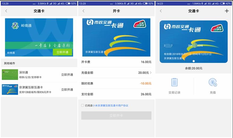The width and height of the screenshot is (233, 138).
Task: Tap 其他城市 section header
Action: (10, 63)
